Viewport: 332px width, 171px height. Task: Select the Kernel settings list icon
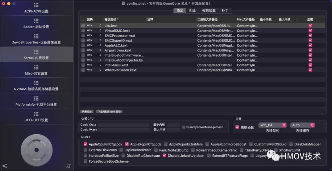(36, 52)
